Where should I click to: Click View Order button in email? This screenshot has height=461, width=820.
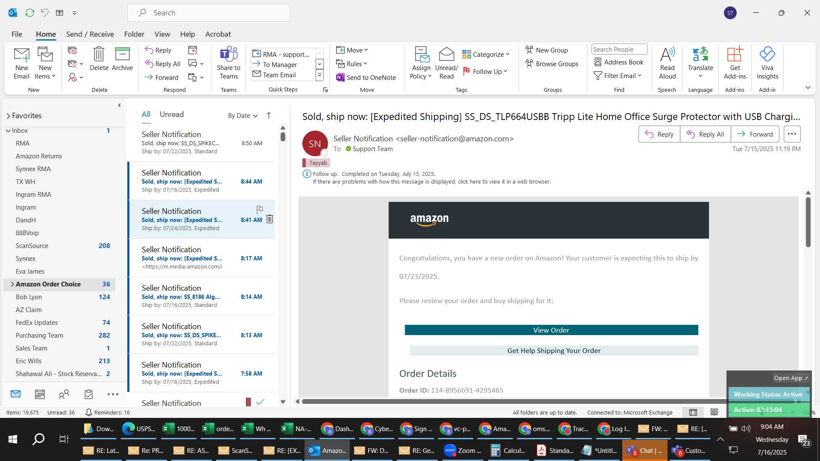pyautogui.click(x=551, y=330)
